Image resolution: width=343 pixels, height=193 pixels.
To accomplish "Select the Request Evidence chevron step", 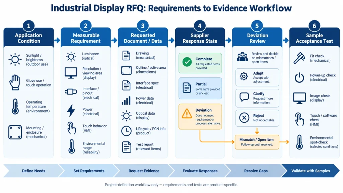I will (x=144, y=171).
